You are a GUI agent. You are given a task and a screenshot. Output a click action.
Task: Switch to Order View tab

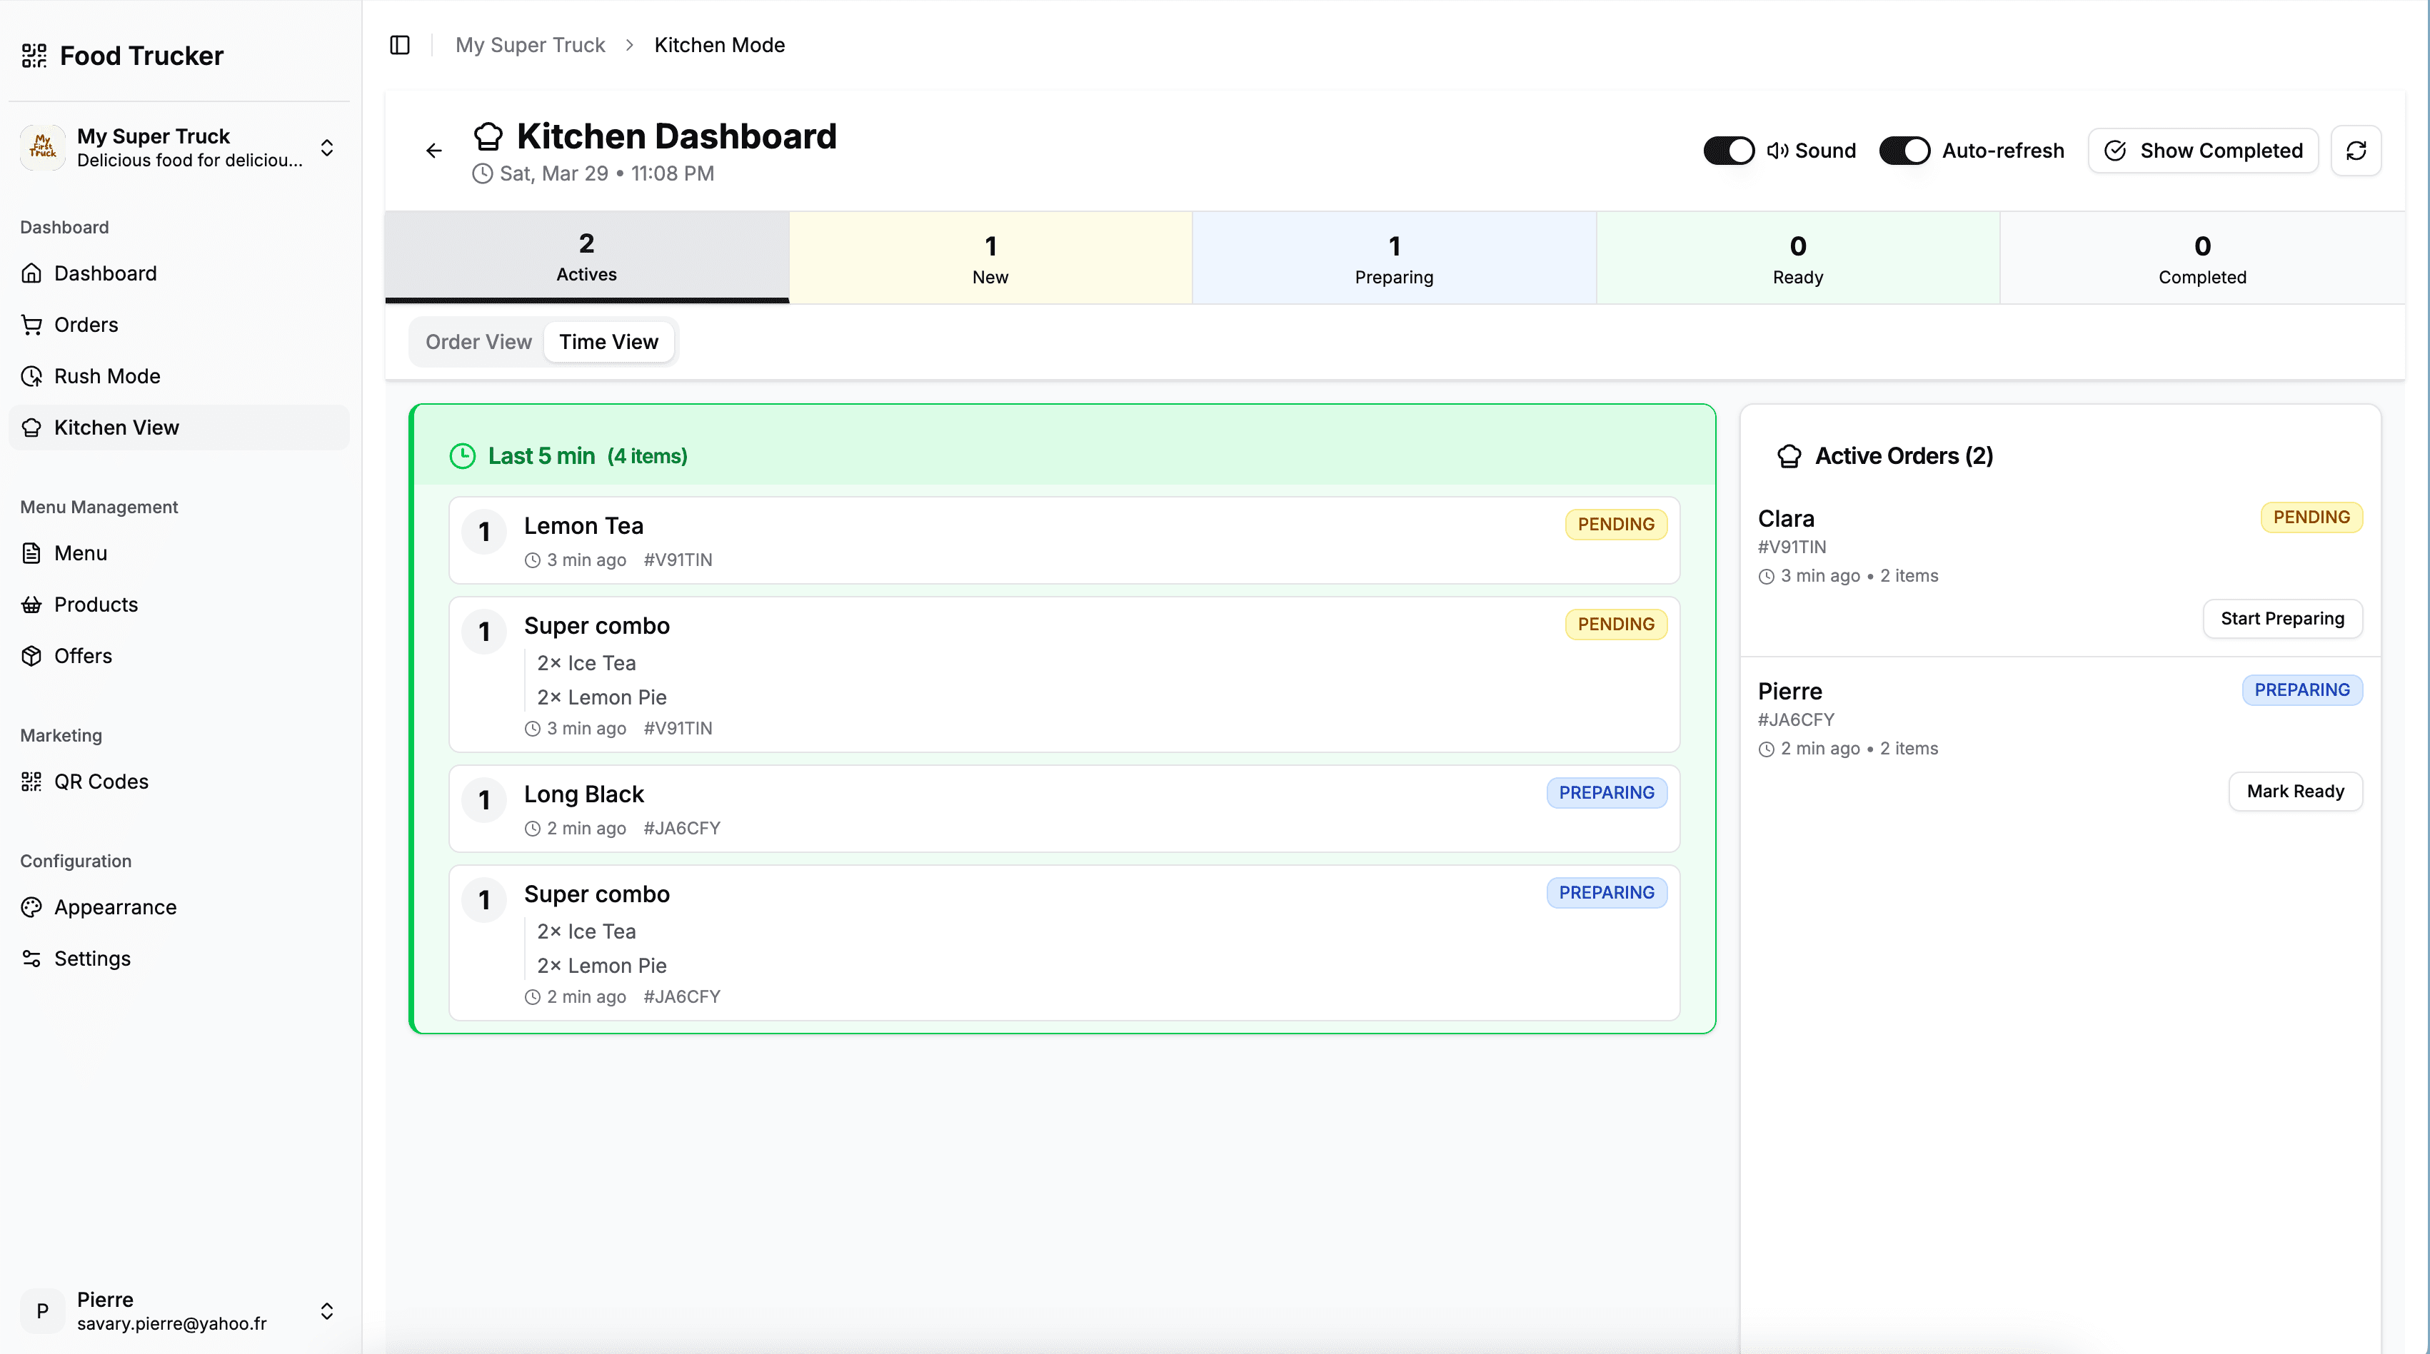point(478,341)
